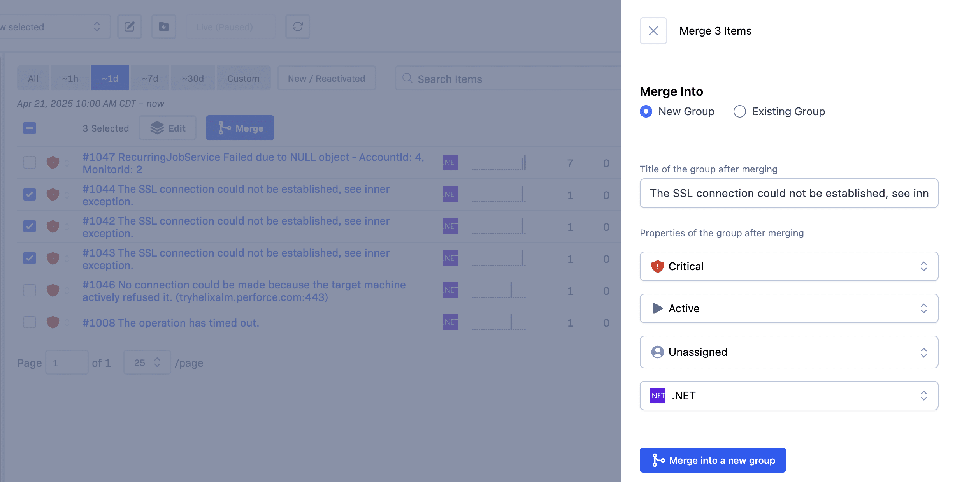The width and height of the screenshot is (955, 482).
Task: Click the merged group title input field
Action: click(x=789, y=193)
